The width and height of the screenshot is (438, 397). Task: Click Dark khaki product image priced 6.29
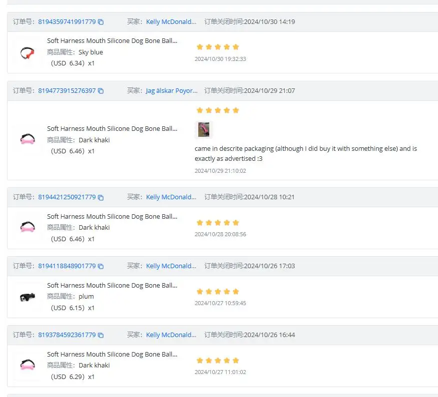tap(27, 366)
